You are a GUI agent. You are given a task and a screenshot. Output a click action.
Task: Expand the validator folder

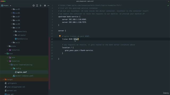coord(14,35)
